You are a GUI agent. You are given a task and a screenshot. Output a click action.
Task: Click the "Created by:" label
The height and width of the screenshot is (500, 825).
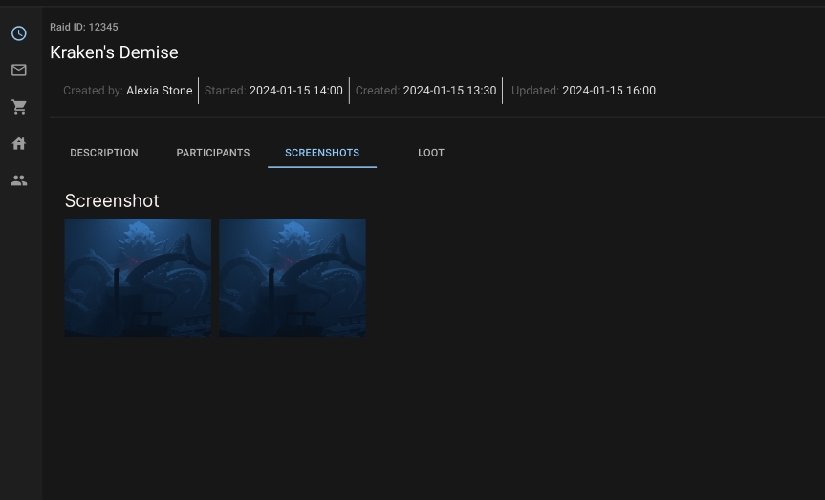tap(93, 91)
